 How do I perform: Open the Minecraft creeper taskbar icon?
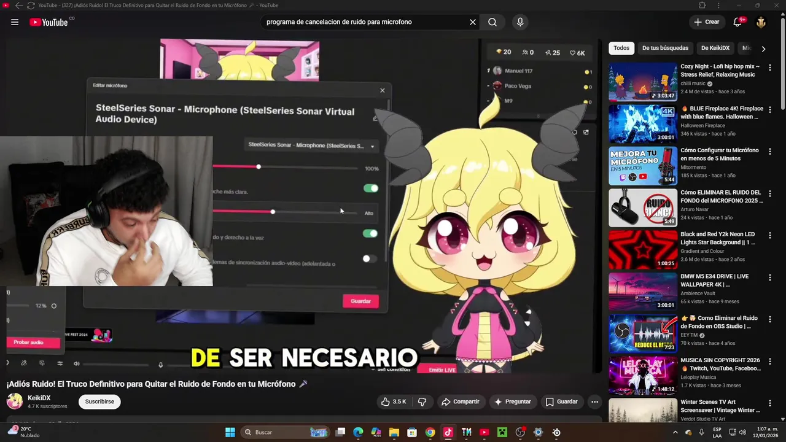point(502,432)
